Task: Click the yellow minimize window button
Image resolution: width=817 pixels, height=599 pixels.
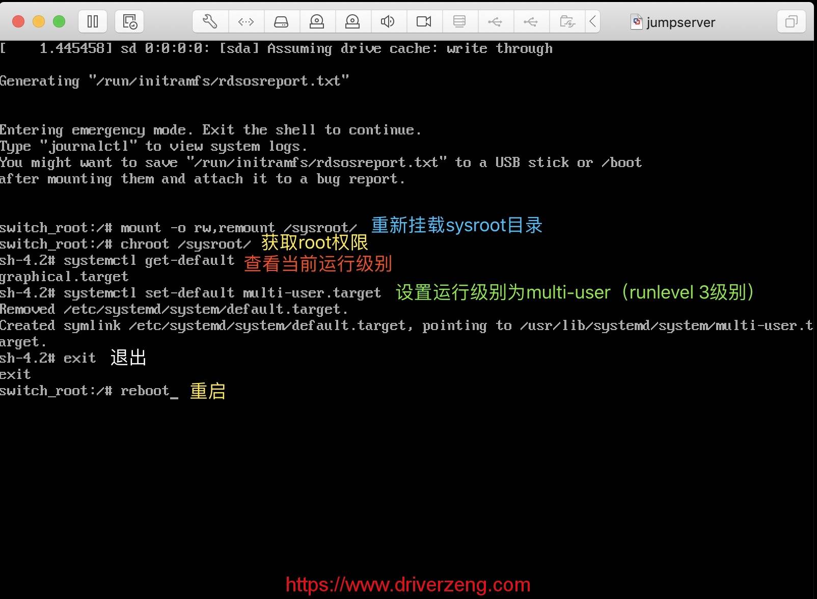Action: [39, 21]
